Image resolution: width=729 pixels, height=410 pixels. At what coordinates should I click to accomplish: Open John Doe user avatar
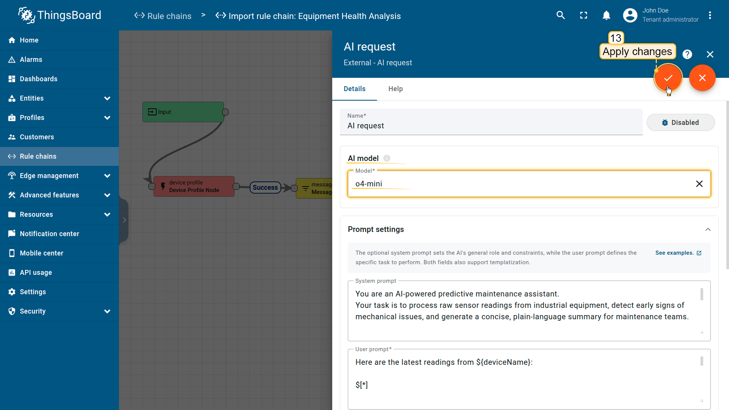pyautogui.click(x=630, y=15)
